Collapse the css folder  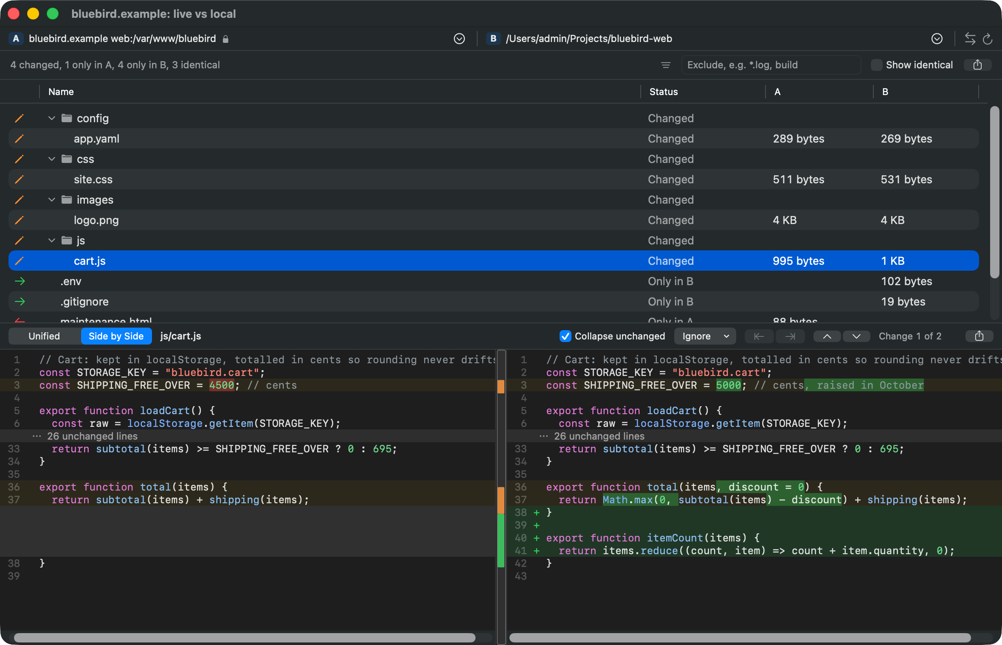[52, 159]
